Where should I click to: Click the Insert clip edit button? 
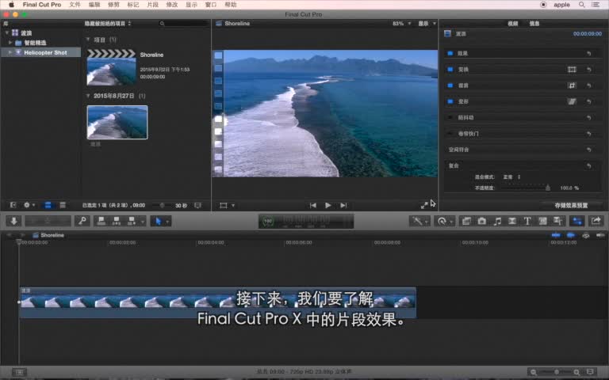116,221
